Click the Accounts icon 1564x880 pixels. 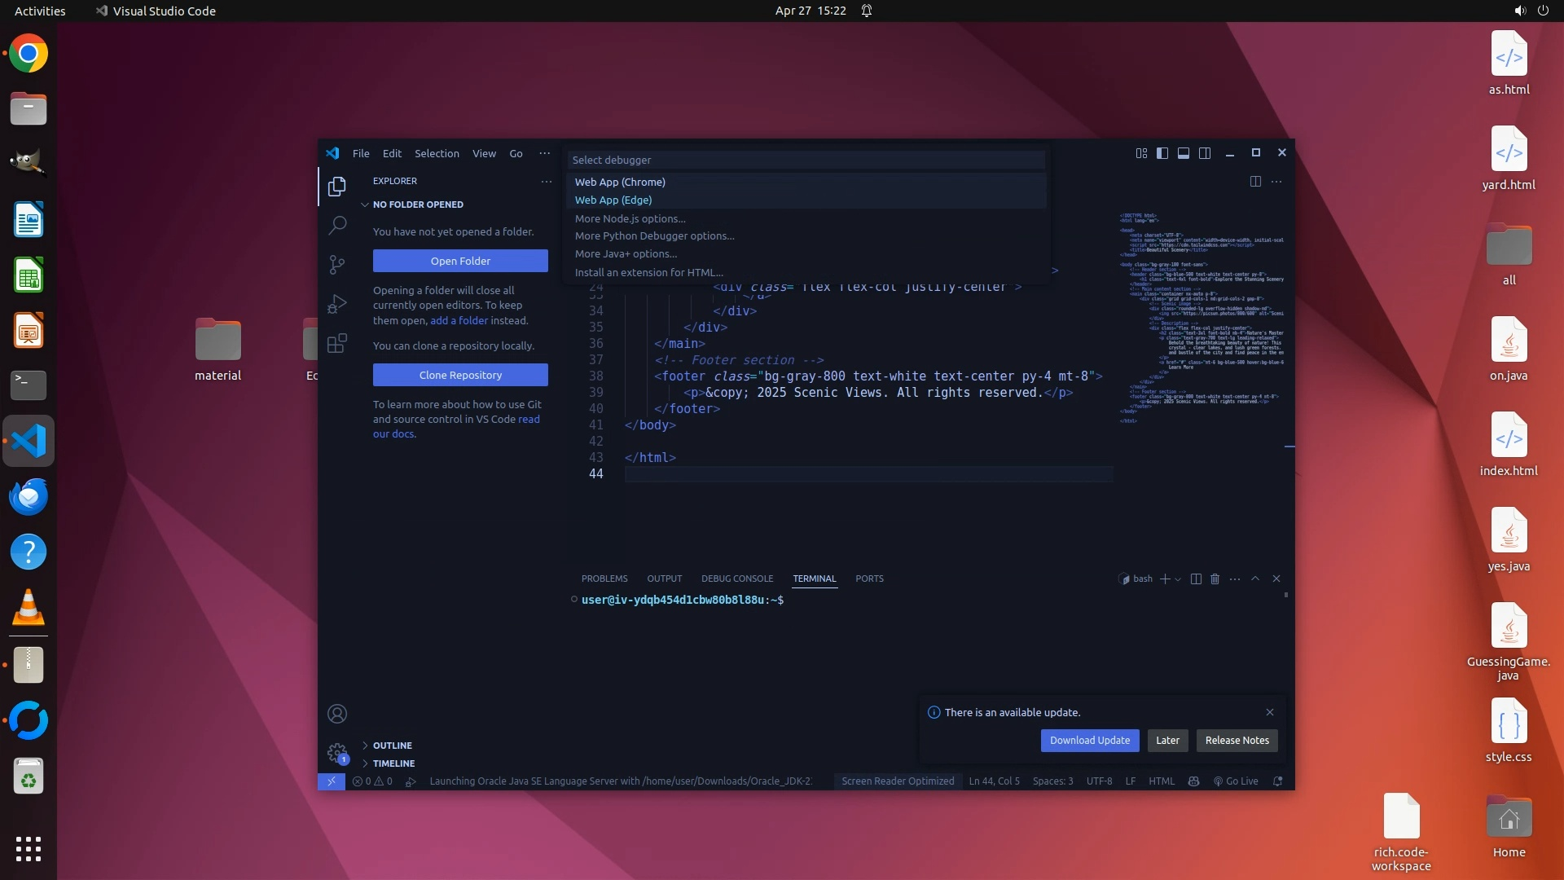(x=337, y=715)
